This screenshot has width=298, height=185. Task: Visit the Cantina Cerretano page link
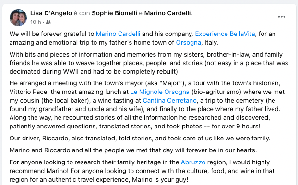tap(169, 100)
